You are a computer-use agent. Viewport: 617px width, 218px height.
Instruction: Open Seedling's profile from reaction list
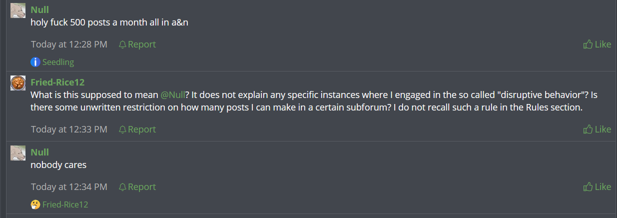(x=58, y=62)
